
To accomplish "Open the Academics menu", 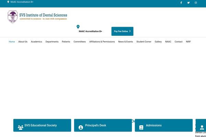I will (36, 41).
